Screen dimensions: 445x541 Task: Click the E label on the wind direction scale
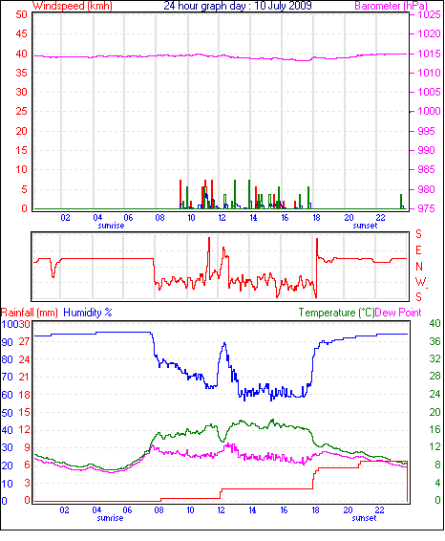point(418,250)
